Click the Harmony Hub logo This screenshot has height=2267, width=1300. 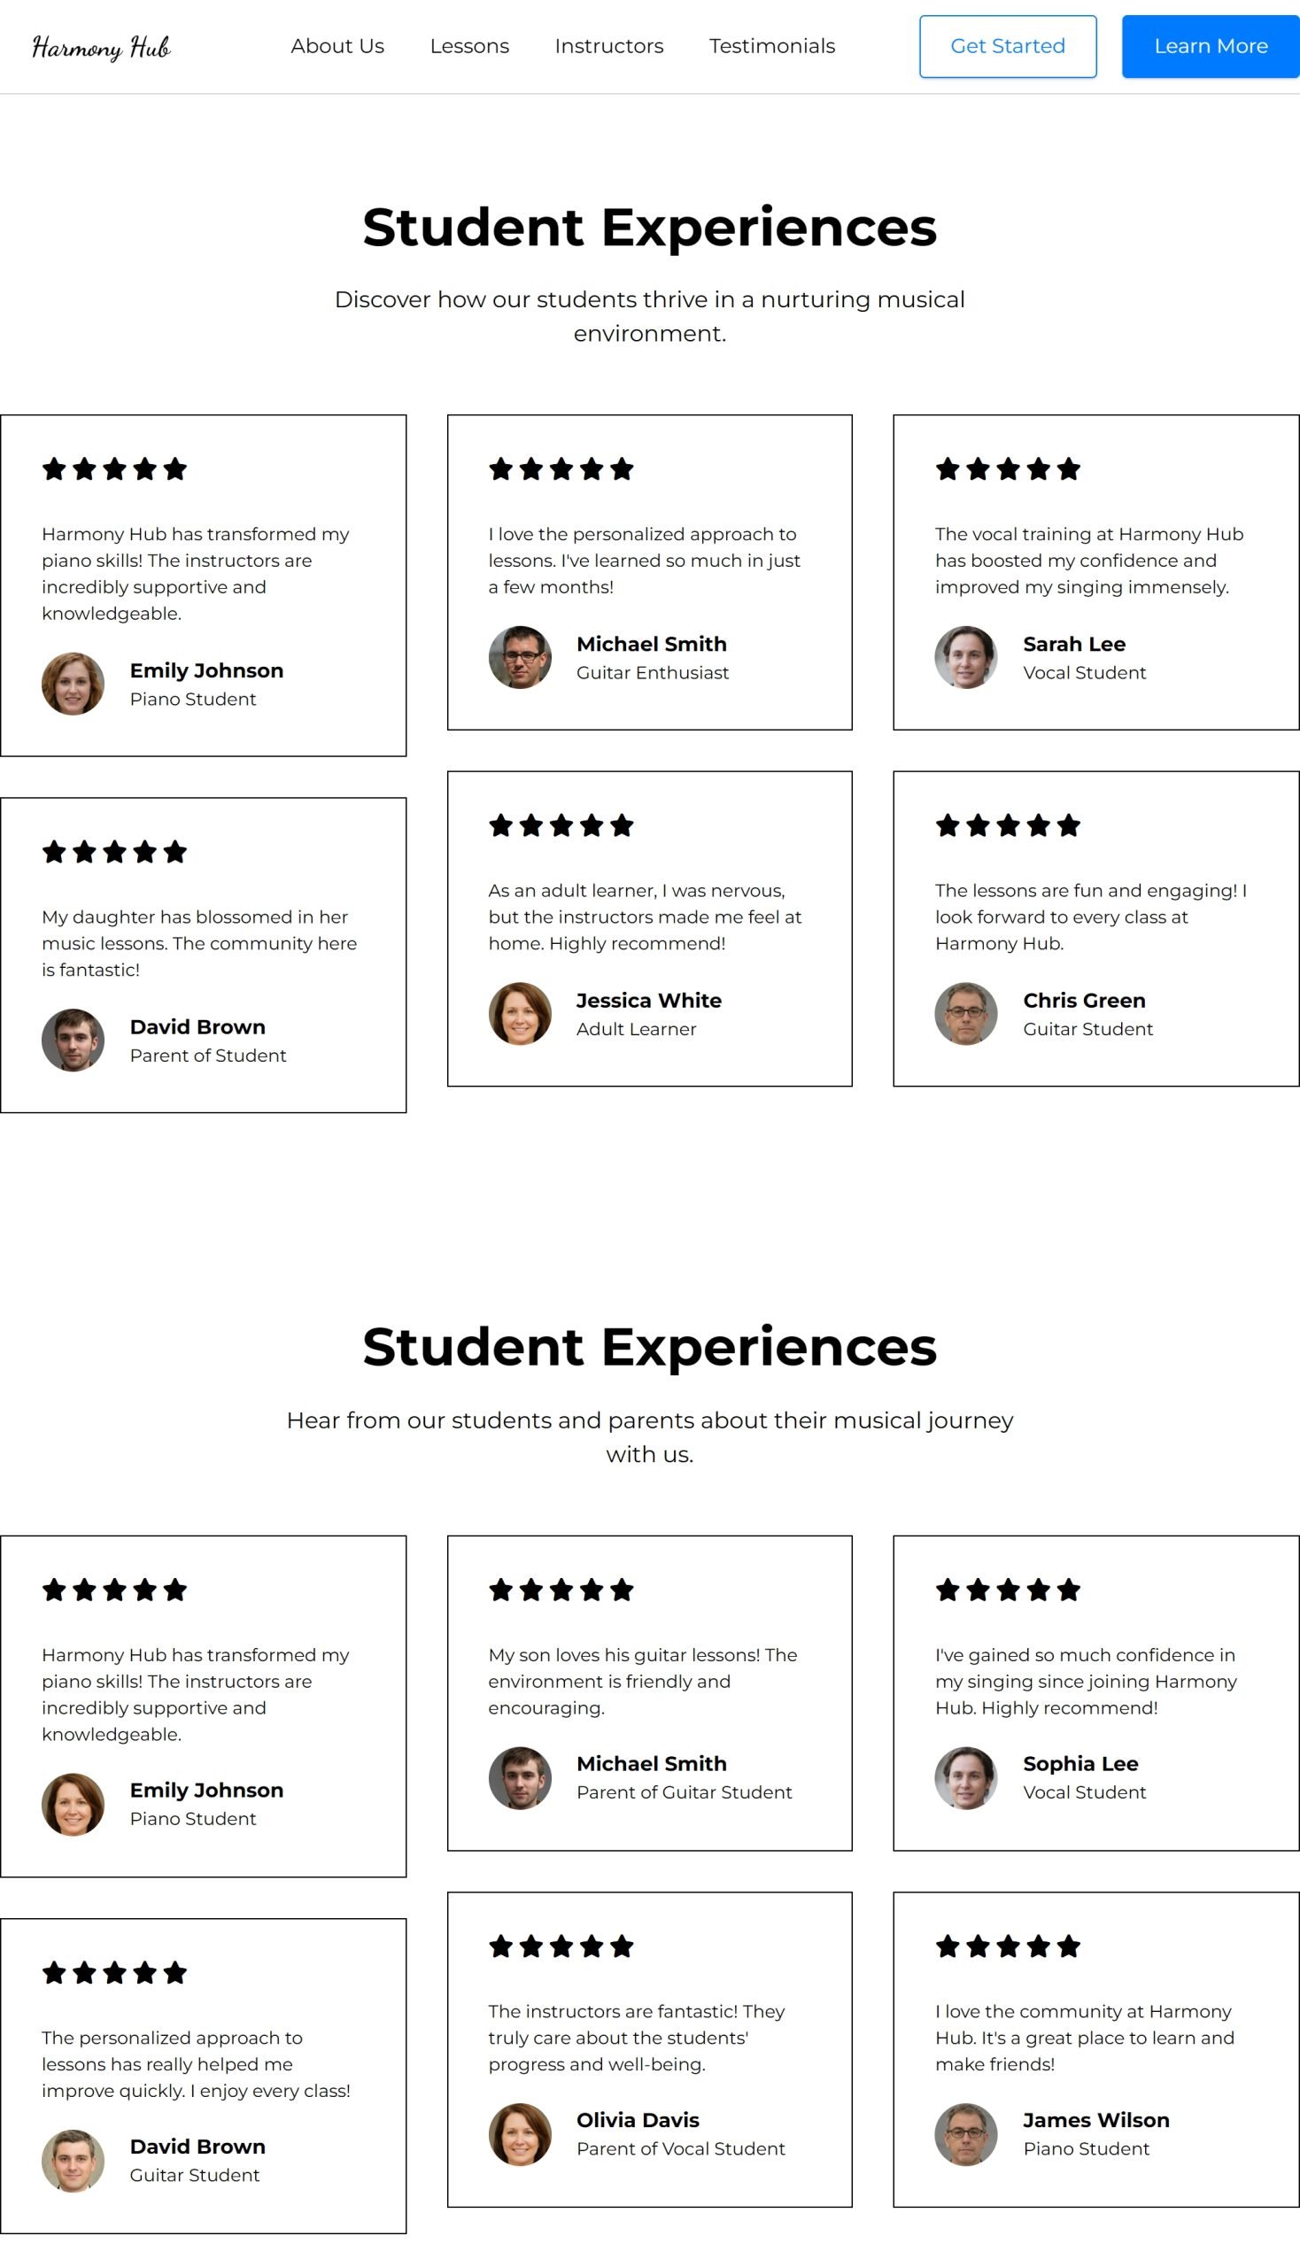tap(101, 46)
